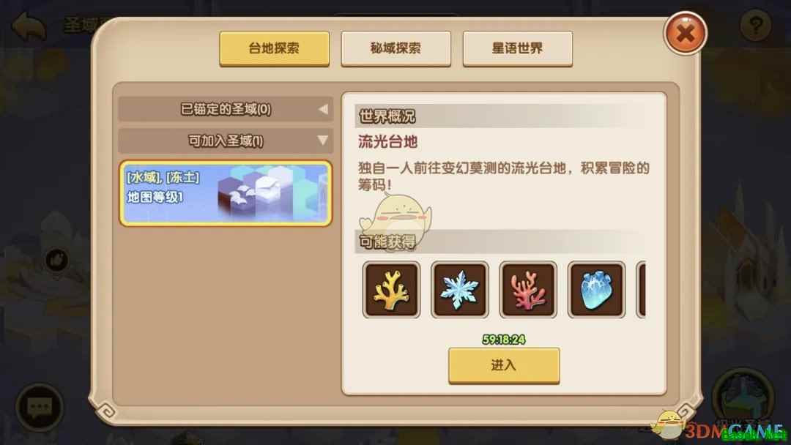Switch to the 台地探索 tab
The image size is (791, 445).
pyautogui.click(x=275, y=48)
